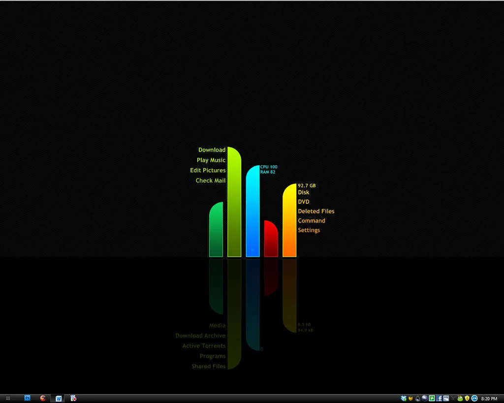Open the Disk shortcut
This screenshot has width=504, height=403.
[x=303, y=192]
